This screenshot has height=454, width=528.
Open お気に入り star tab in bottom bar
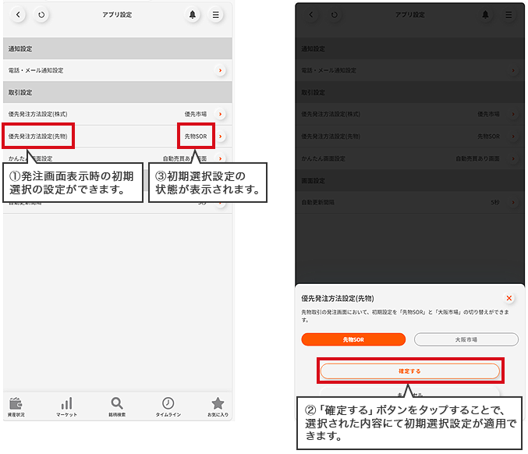coord(218,407)
